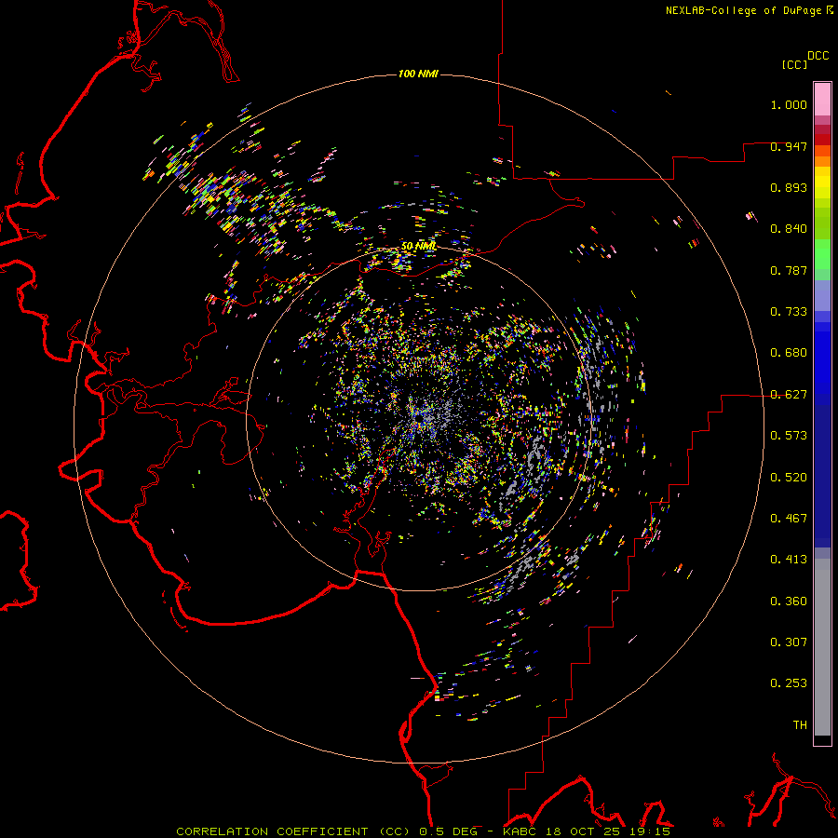The height and width of the screenshot is (838, 838).
Task: Select the 0.840 color scale value
Action: (x=789, y=229)
